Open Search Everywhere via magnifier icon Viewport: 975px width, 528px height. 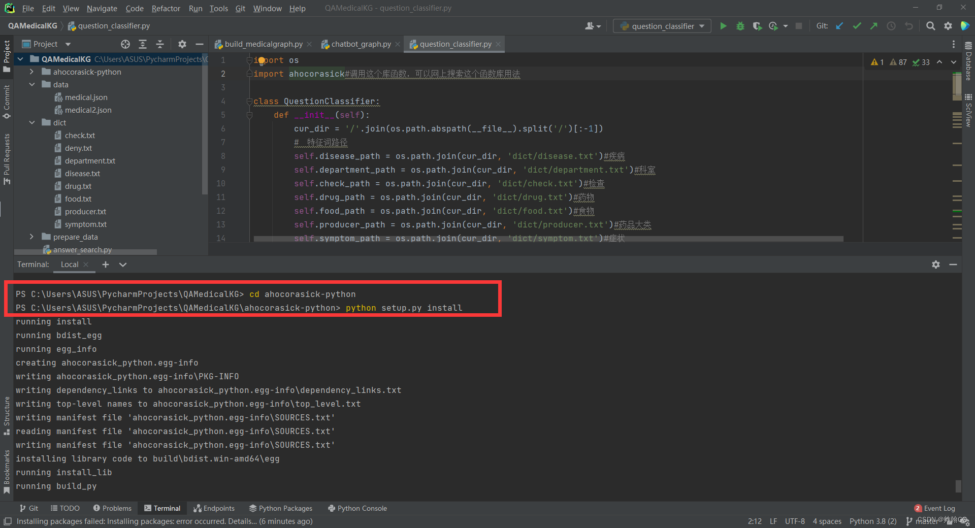coord(931,26)
